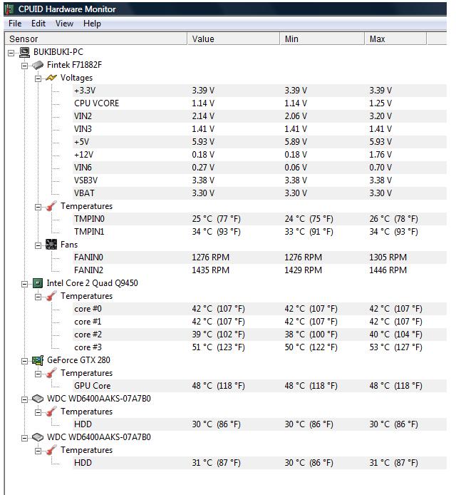
Task: Select the core #3 temperature row
Action: pyautogui.click(x=259, y=347)
